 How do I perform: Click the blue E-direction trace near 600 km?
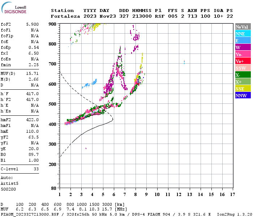(x=90, y=84)
